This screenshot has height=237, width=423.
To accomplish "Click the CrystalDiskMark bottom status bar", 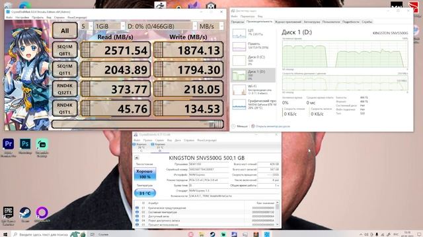I will coord(137,124).
